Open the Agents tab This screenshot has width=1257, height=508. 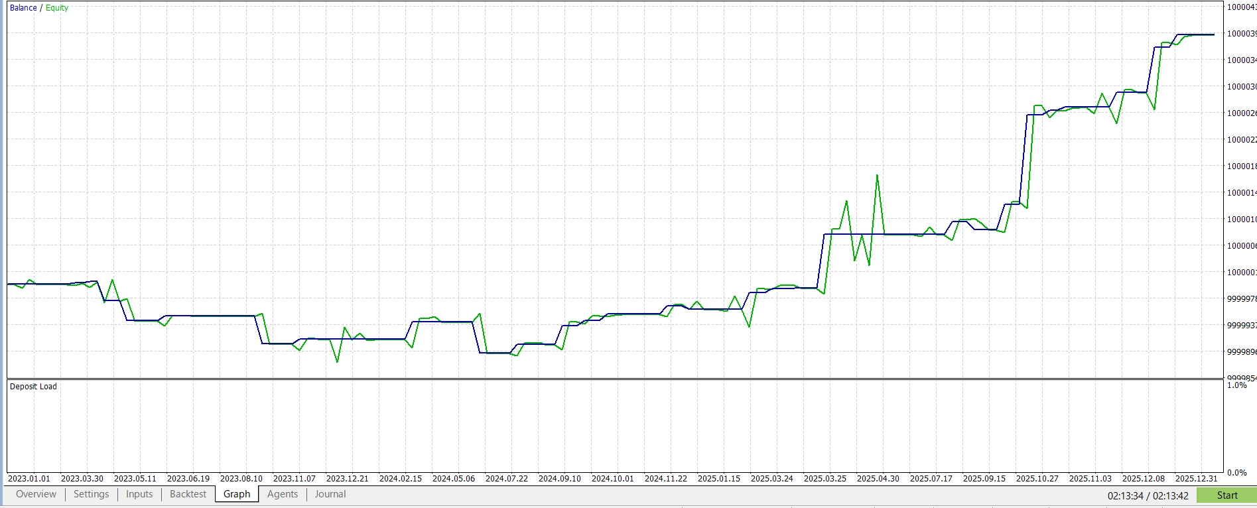click(x=283, y=494)
